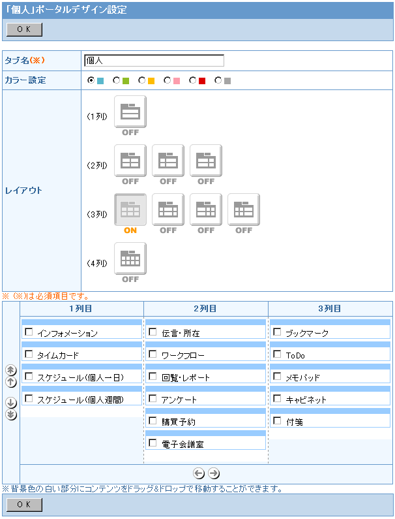Tick the ワークフロー checkbox
395x519 pixels.
coord(153,354)
